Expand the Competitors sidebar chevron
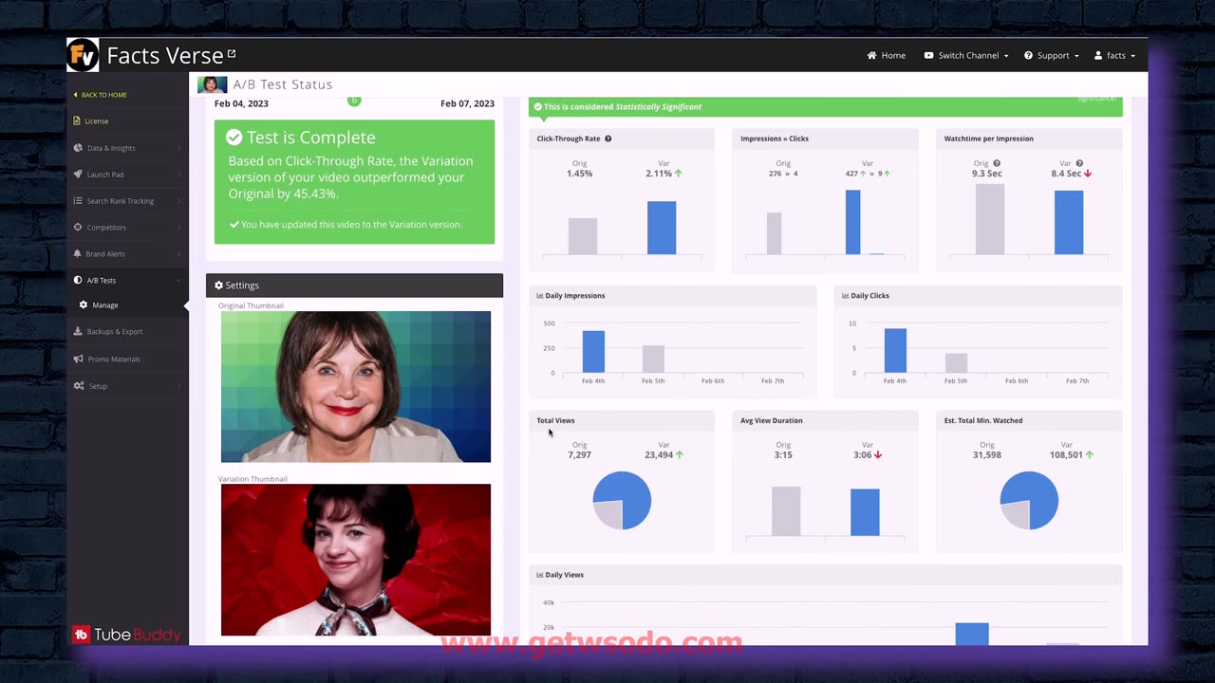Screen dimensions: 1215x683 178,228
